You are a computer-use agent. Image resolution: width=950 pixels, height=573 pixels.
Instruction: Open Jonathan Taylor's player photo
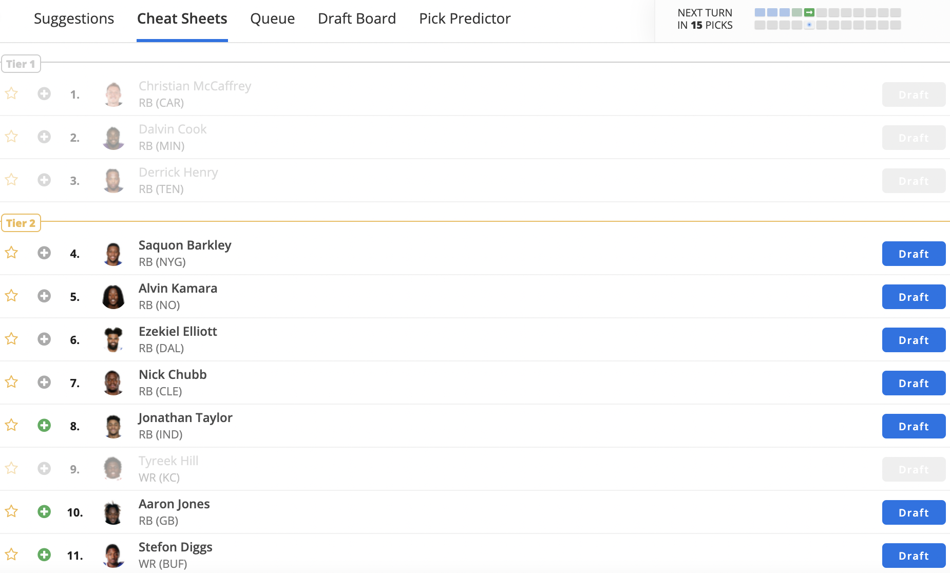point(113,426)
